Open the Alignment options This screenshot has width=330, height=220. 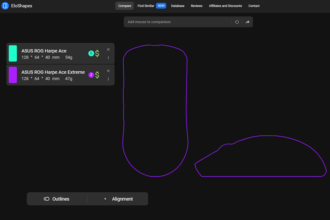[x=118, y=199]
